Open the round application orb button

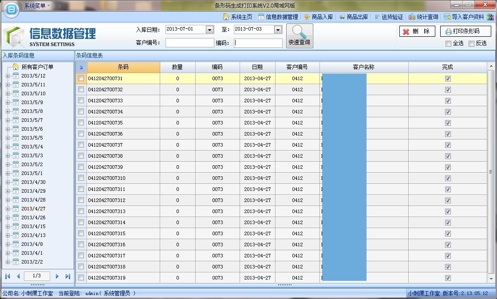click(12, 9)
